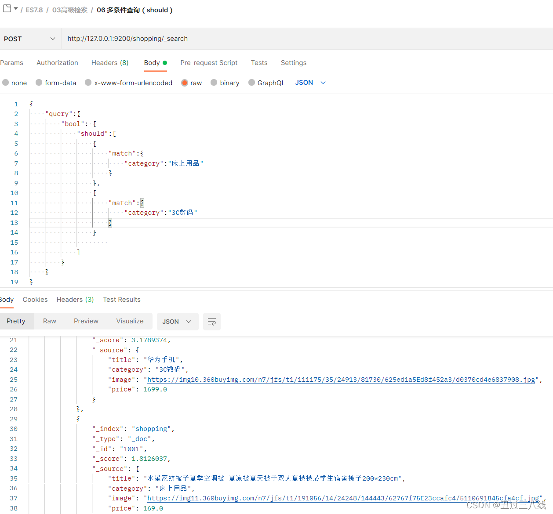Click the "_type": "_doc" response line
Viewport: 553px width, 514px height.
[x=124, y=439]
